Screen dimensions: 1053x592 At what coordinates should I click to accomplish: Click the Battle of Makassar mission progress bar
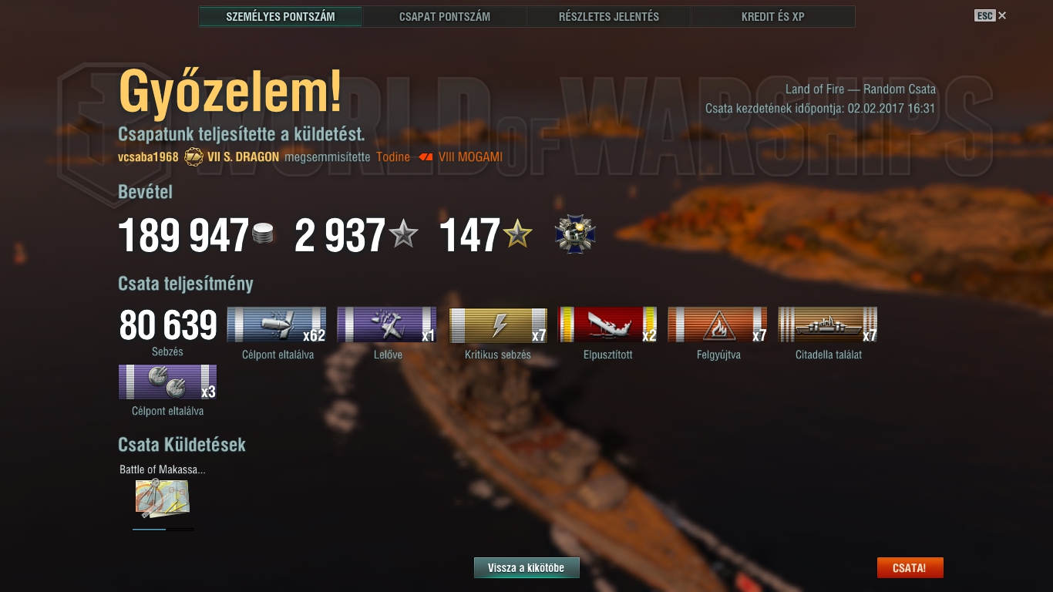(x=163, y=529)
